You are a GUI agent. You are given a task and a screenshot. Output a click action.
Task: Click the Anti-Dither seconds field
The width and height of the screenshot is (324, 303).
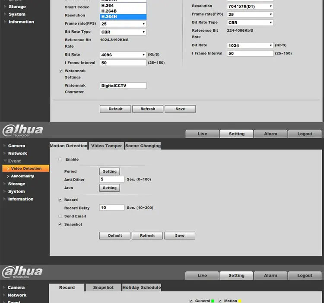pos(112,179)
